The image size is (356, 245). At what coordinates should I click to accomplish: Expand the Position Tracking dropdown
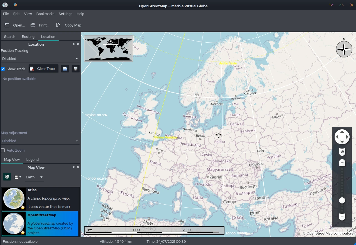(x=40, y=59)
